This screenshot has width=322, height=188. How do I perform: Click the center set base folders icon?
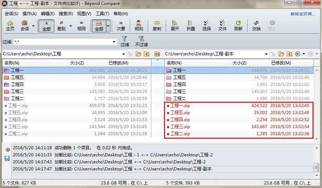(x=157, y=54)
